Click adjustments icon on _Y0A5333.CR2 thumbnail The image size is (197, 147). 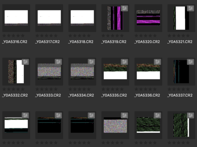coord(58,62)
